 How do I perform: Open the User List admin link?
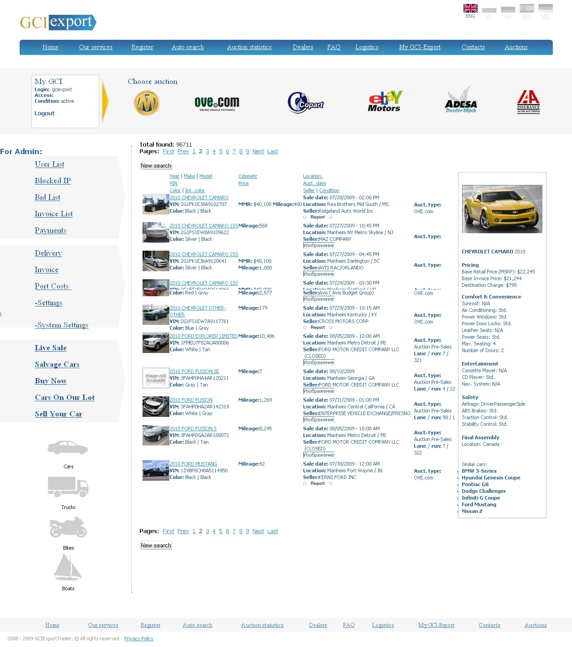coord(50,164)
